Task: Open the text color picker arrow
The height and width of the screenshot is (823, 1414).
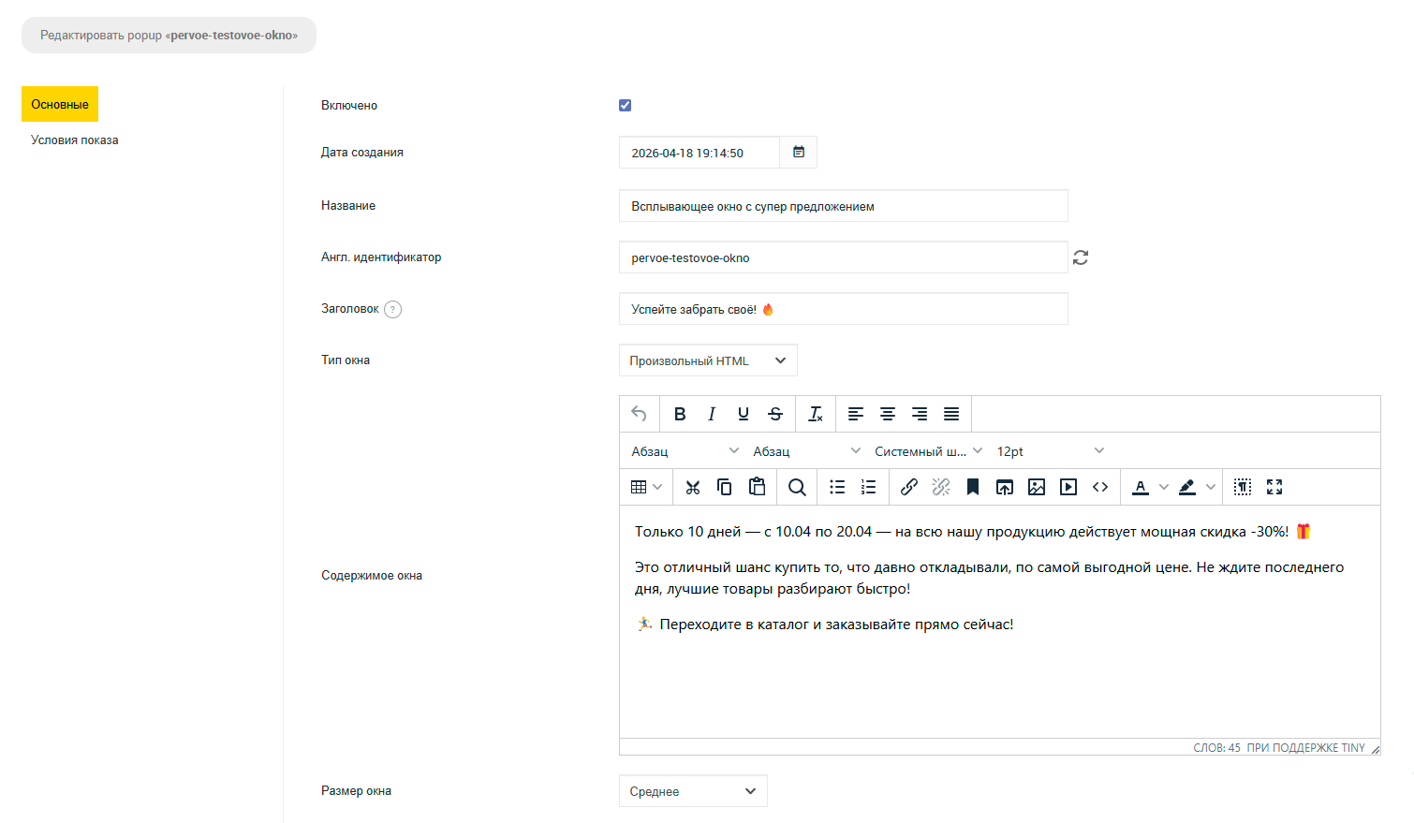Action: (x=1164, y=487)
